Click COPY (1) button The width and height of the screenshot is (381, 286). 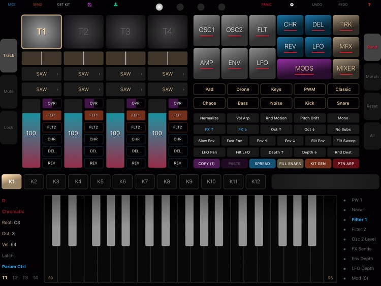tap(207, 164)
